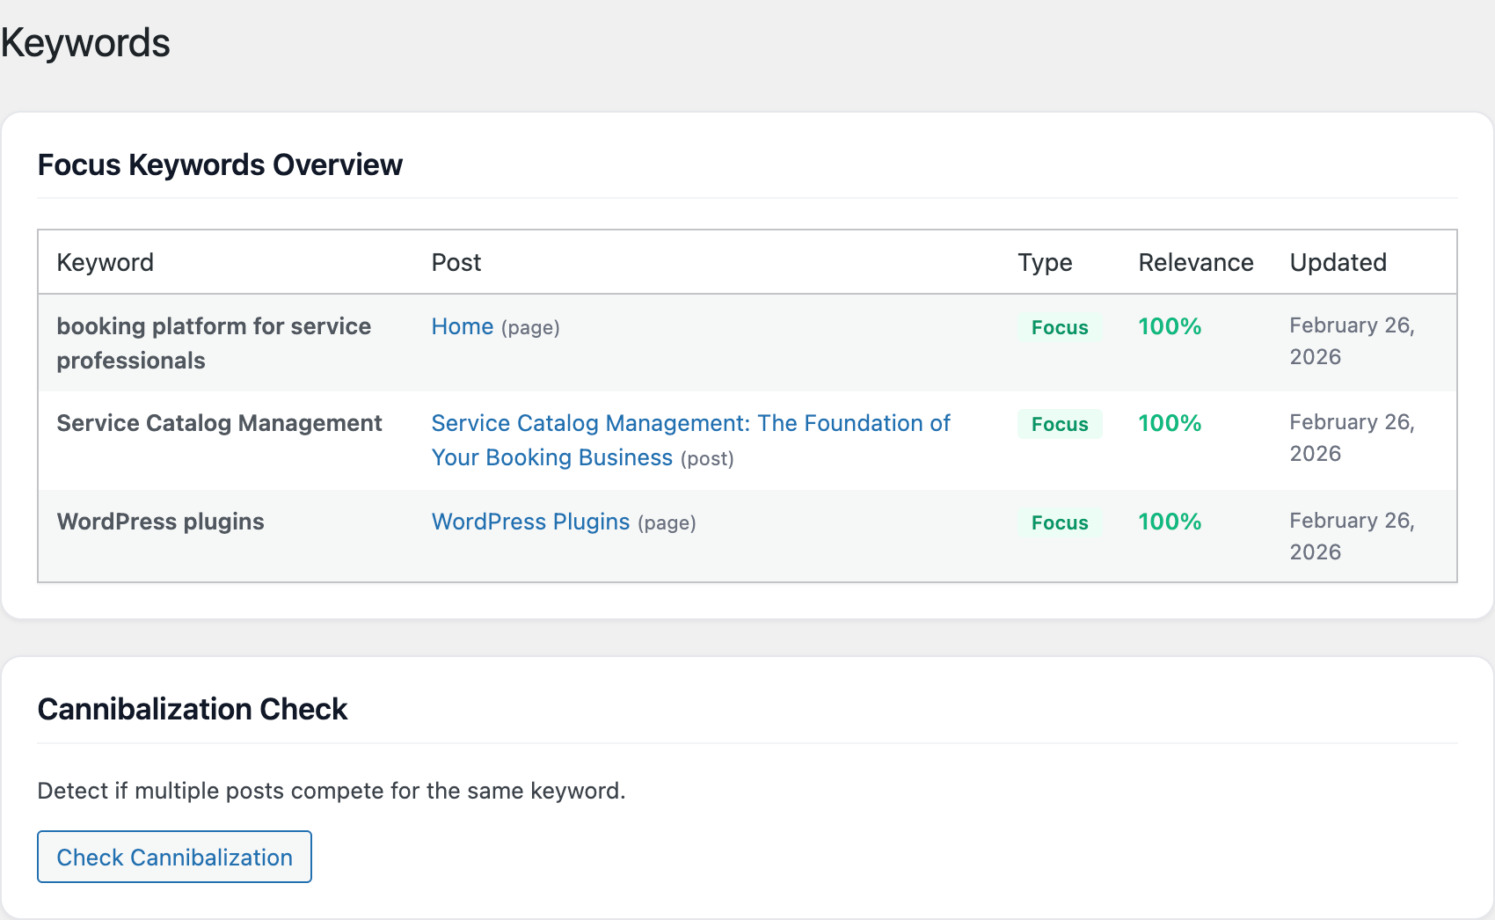The image size is (1495, 920).
Task: Select the 100% relevance for WordPress plugins row
Action: (x=1169, y=522)
